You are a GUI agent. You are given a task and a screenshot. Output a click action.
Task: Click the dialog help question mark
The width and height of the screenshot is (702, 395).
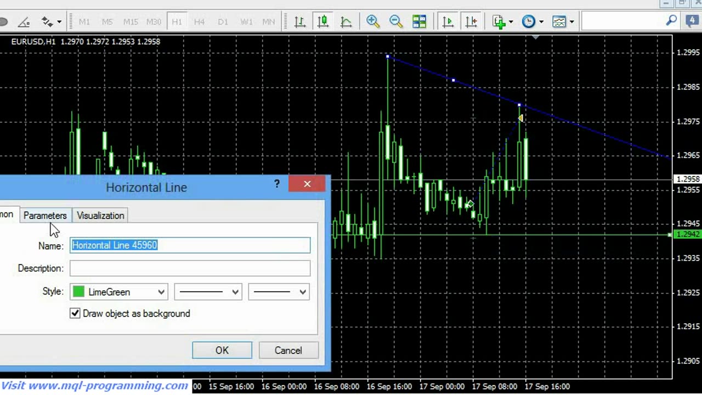[277, 184]
